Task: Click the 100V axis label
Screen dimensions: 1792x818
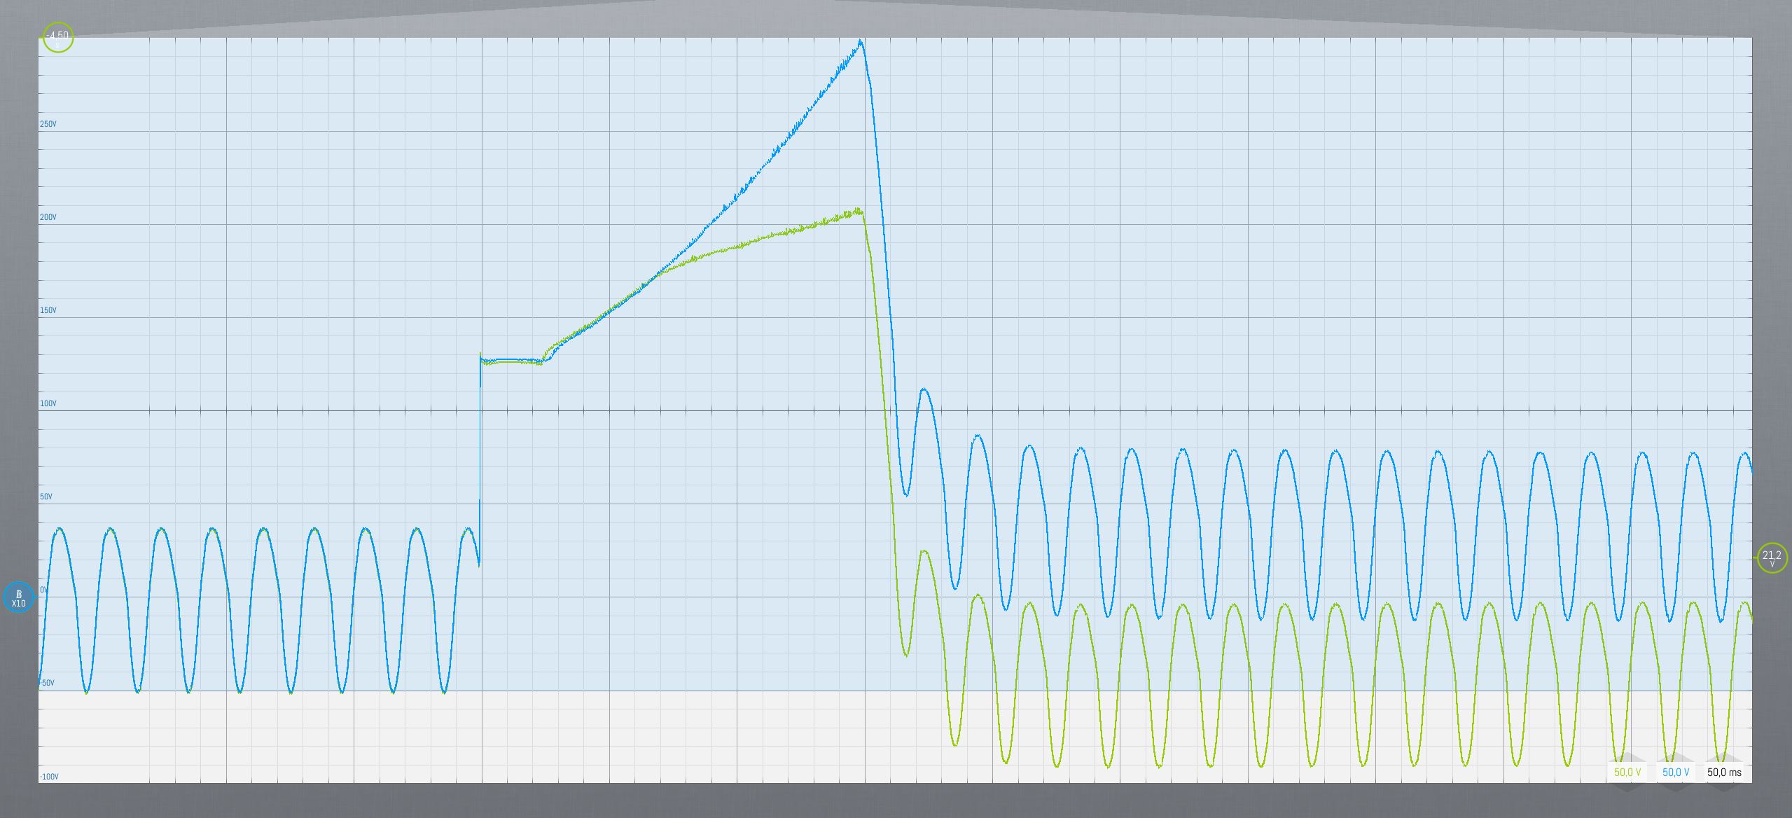Action: pyautogui.click(x=48, y=403)
